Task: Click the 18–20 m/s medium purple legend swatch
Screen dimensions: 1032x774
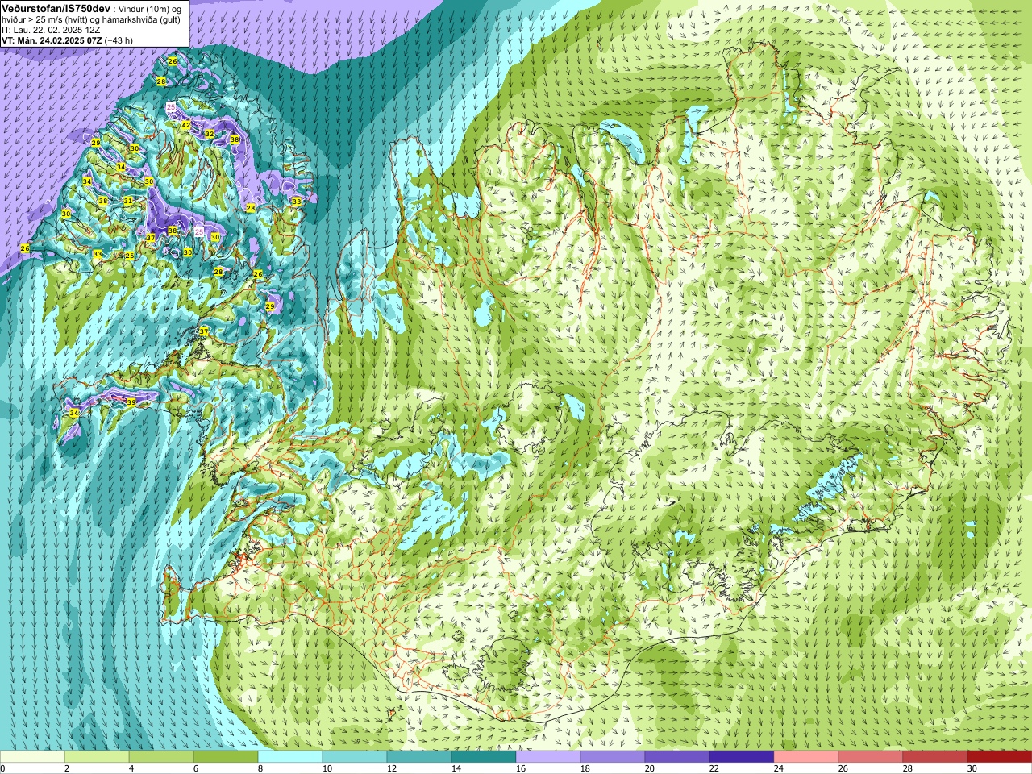Action: [x=613, y=757]
